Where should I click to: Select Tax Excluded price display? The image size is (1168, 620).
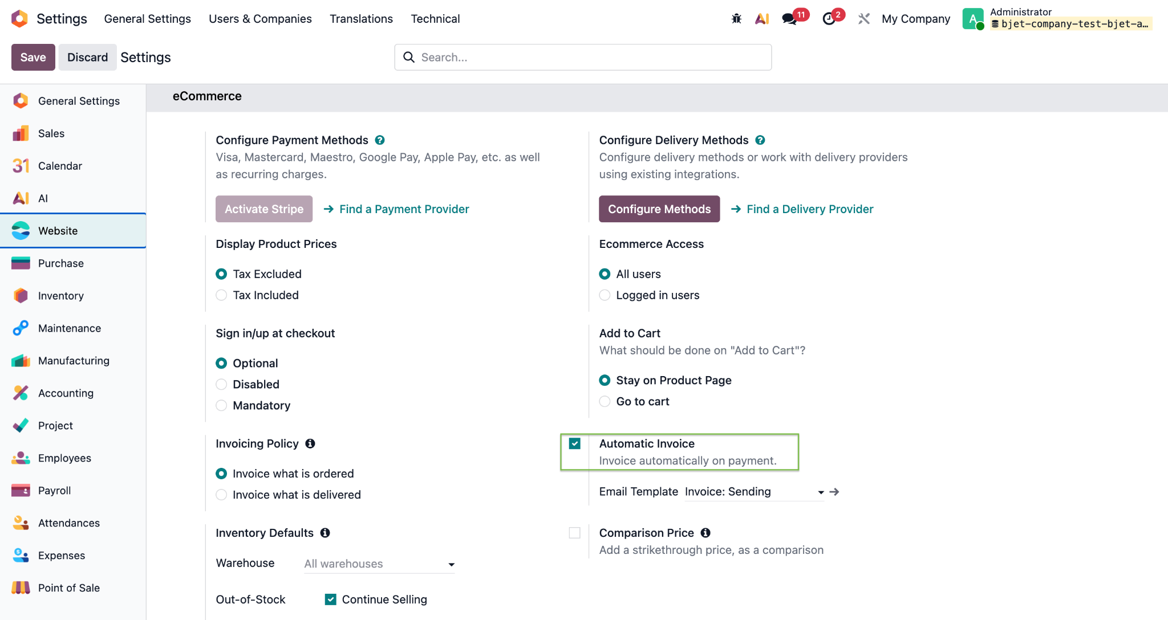221,274
